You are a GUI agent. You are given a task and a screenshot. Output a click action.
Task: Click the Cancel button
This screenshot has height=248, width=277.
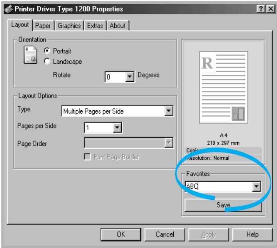point(165,235)
